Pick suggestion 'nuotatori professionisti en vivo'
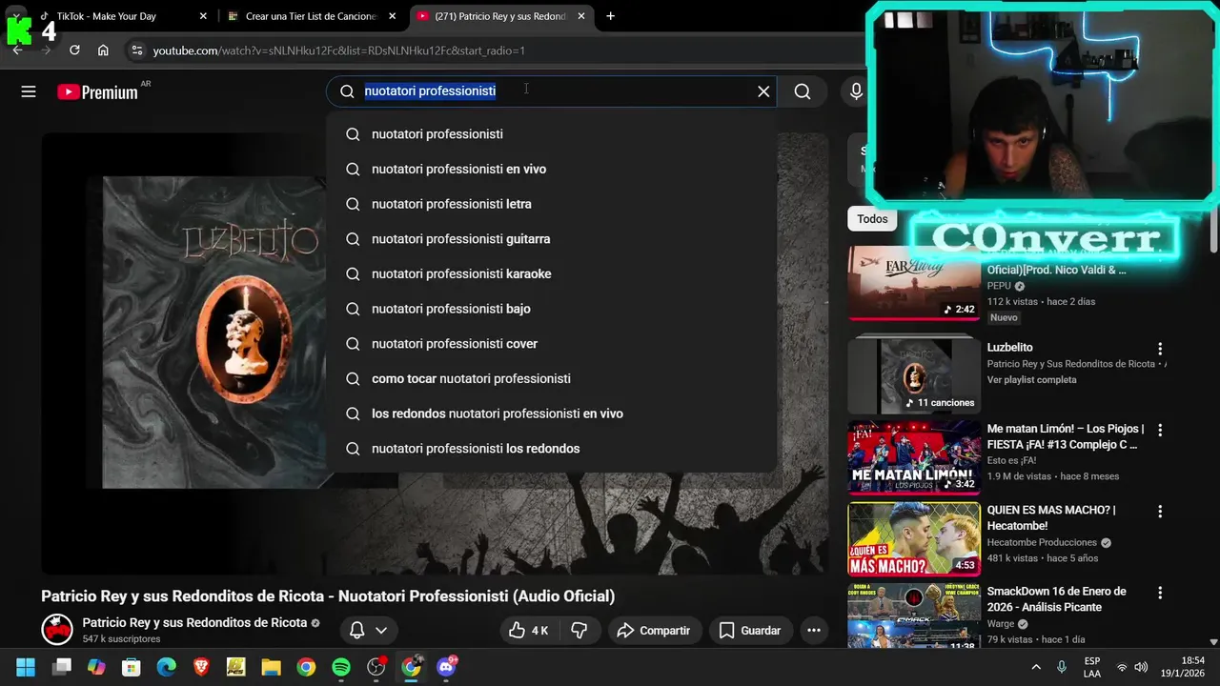This screenshot has height=686, width=1220. (551, 169)
